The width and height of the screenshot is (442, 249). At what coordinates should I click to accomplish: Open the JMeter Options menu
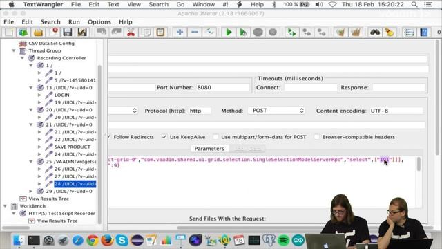point(99,21)
